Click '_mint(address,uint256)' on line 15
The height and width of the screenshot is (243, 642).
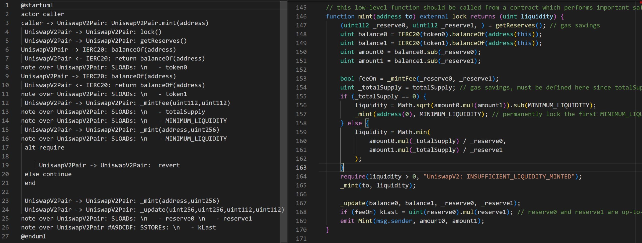(180, 130)
